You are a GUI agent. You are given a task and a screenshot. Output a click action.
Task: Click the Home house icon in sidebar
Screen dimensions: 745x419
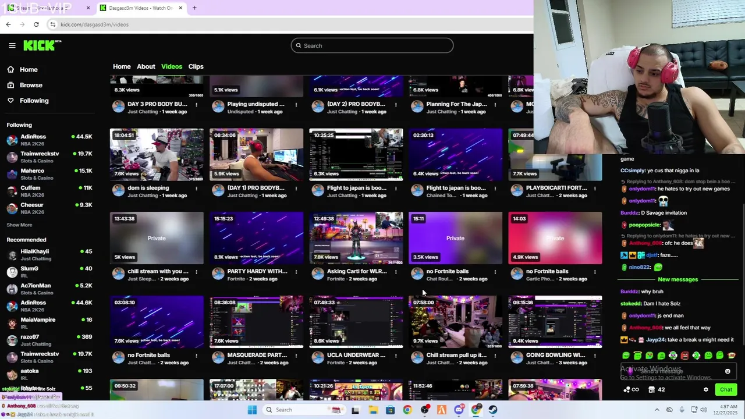point(10,69)
